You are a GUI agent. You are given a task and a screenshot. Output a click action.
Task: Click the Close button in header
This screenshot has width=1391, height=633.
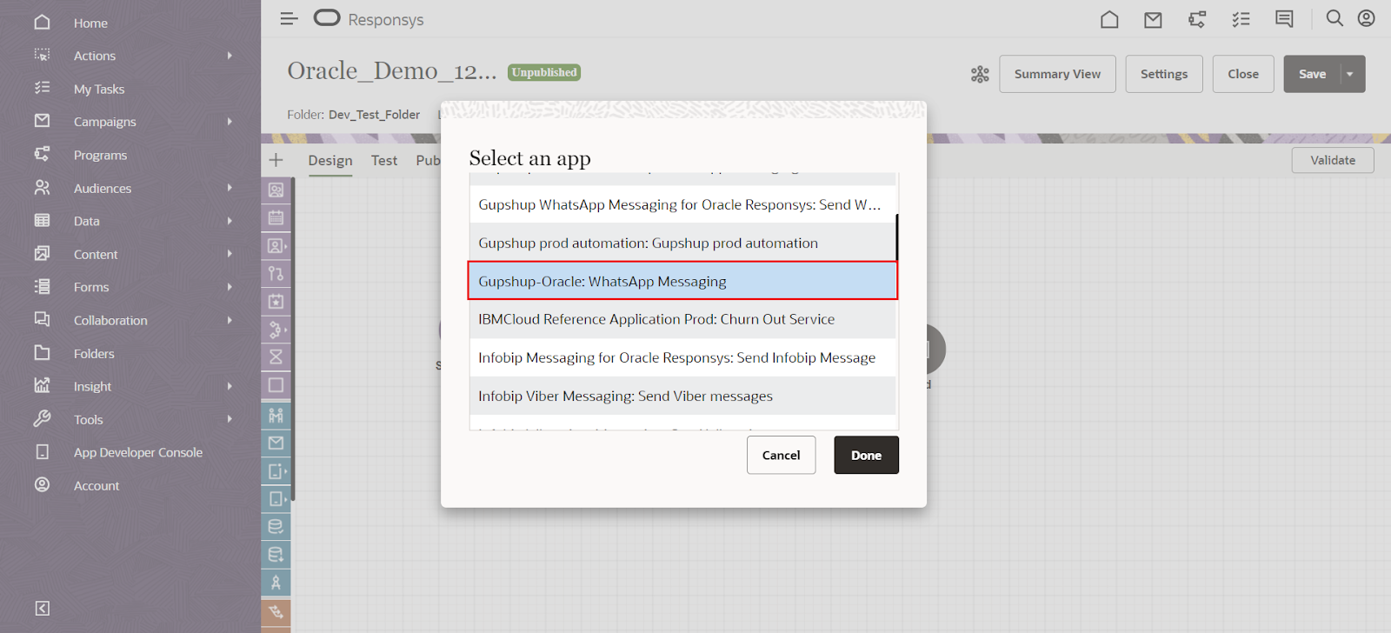point(1243,74)
